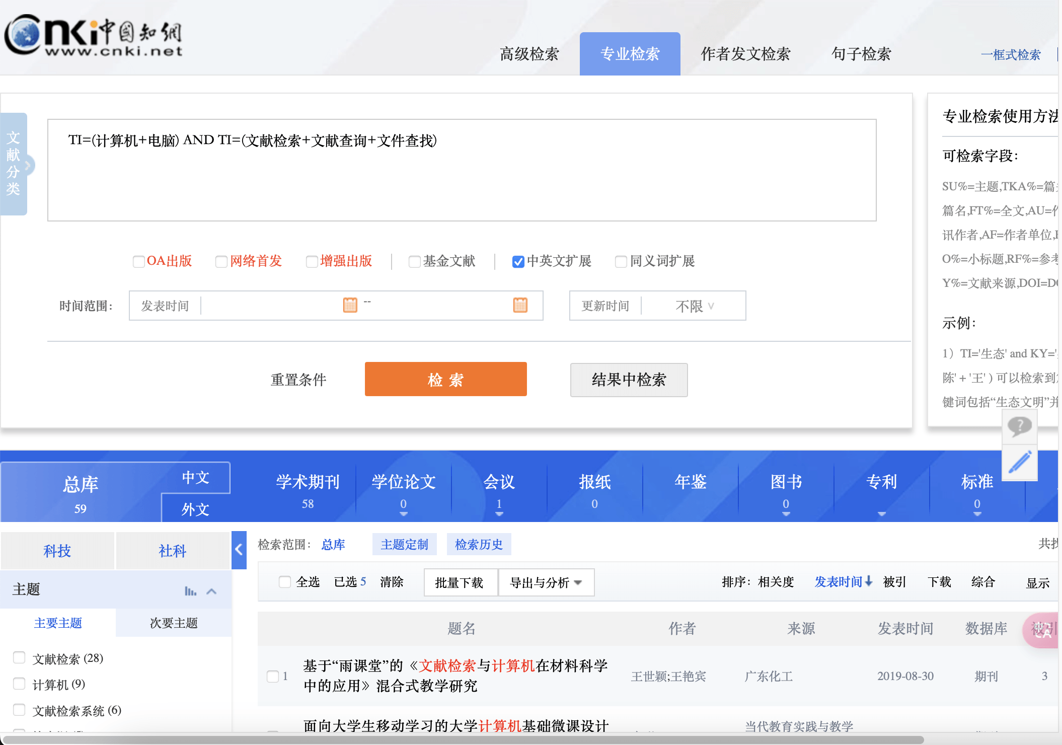The image size is (1062, 745).
Task: Collapse the left filter panel arrow
Action: (239, 550)
